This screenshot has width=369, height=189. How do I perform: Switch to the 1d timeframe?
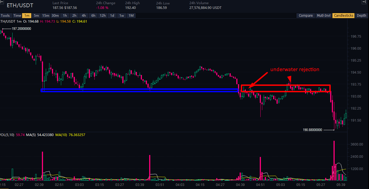(112, 16)
